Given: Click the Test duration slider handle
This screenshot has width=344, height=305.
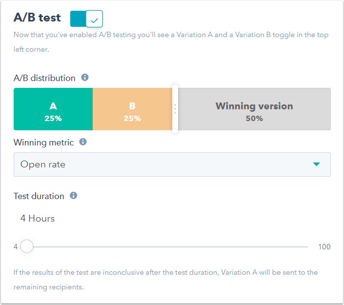Looking at the screenshot, I should pyautogui.click(x=27, y=246).
